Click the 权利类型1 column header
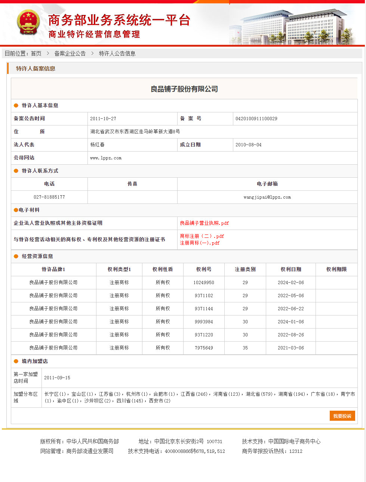This screenshot has width=366, height=482. coord(119,270)
